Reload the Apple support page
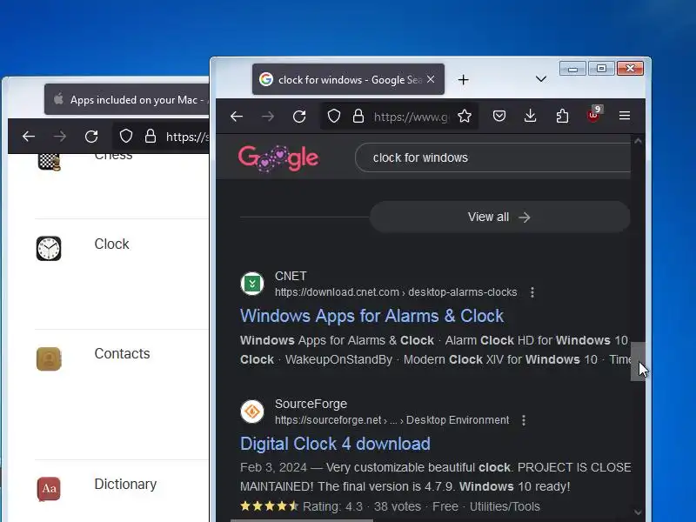Viewport: 696px width, 522px height. click(91, 137)
